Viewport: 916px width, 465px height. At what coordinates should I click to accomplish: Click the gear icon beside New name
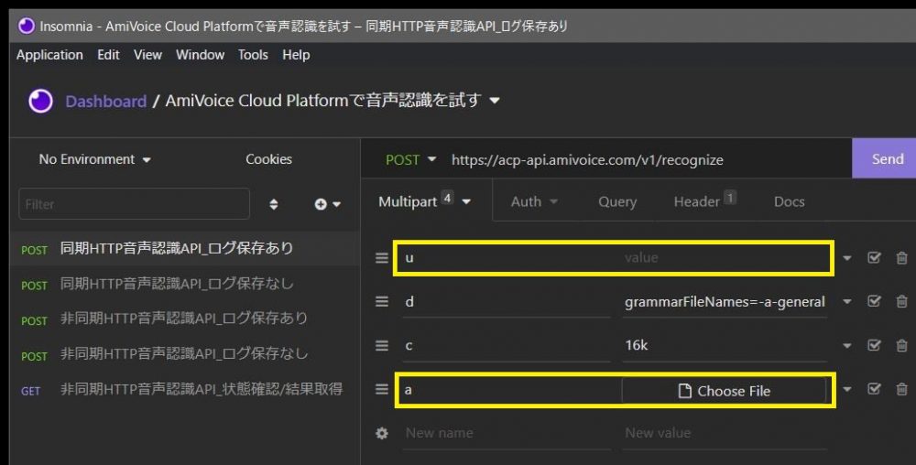381,433
